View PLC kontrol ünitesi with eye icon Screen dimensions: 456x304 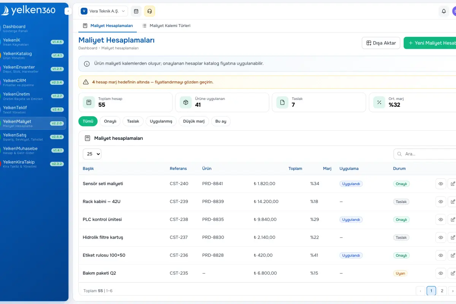point(441,219)
